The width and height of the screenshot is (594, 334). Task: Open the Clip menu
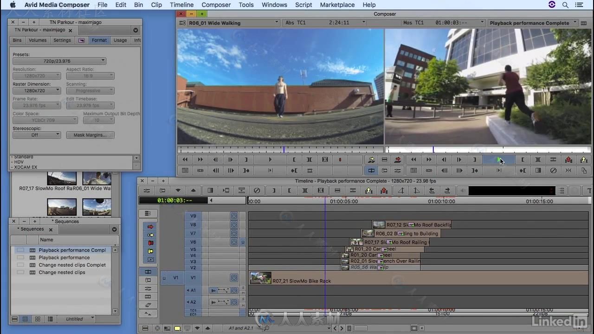[x=156, y=5]
